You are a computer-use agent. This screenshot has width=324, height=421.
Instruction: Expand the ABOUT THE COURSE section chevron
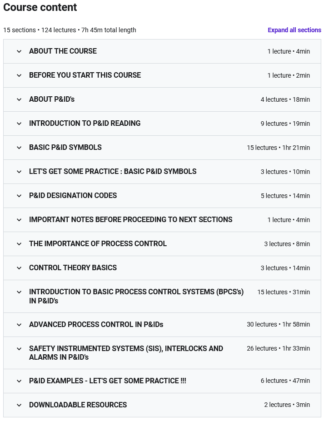pyautogui.click(x=19, y=51)
